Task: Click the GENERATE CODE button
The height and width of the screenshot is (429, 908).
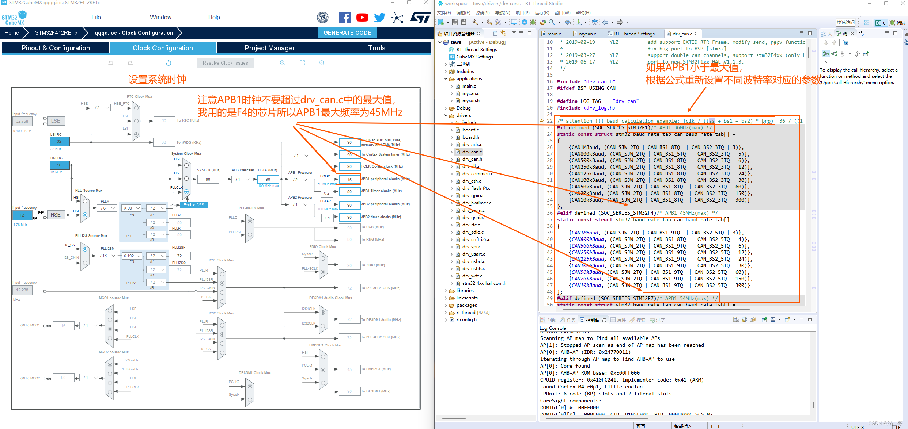Action: (347, 32)
